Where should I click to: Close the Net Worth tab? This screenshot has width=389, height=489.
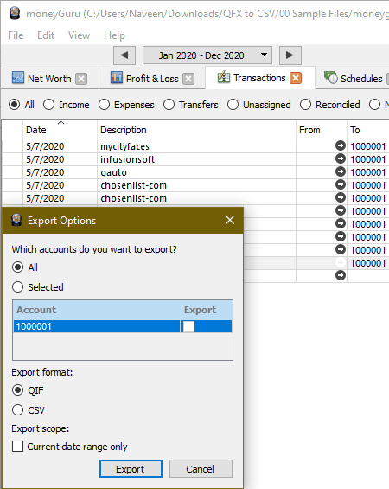click(x=81, y=79)
